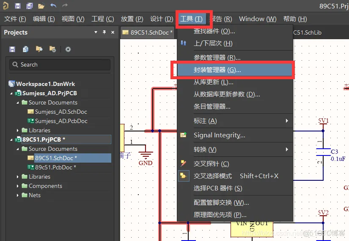
Task: Choose 封装管理器 (G) menu entry
Action: [x=235, y=70]
